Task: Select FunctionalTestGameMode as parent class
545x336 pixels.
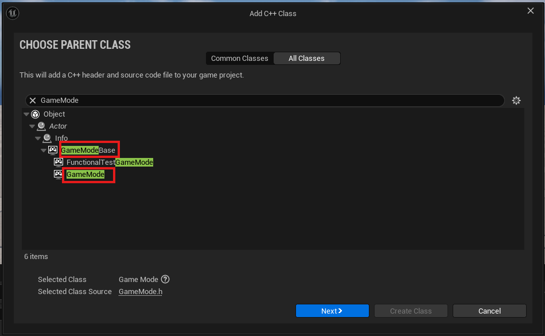Action: (273, 162)
